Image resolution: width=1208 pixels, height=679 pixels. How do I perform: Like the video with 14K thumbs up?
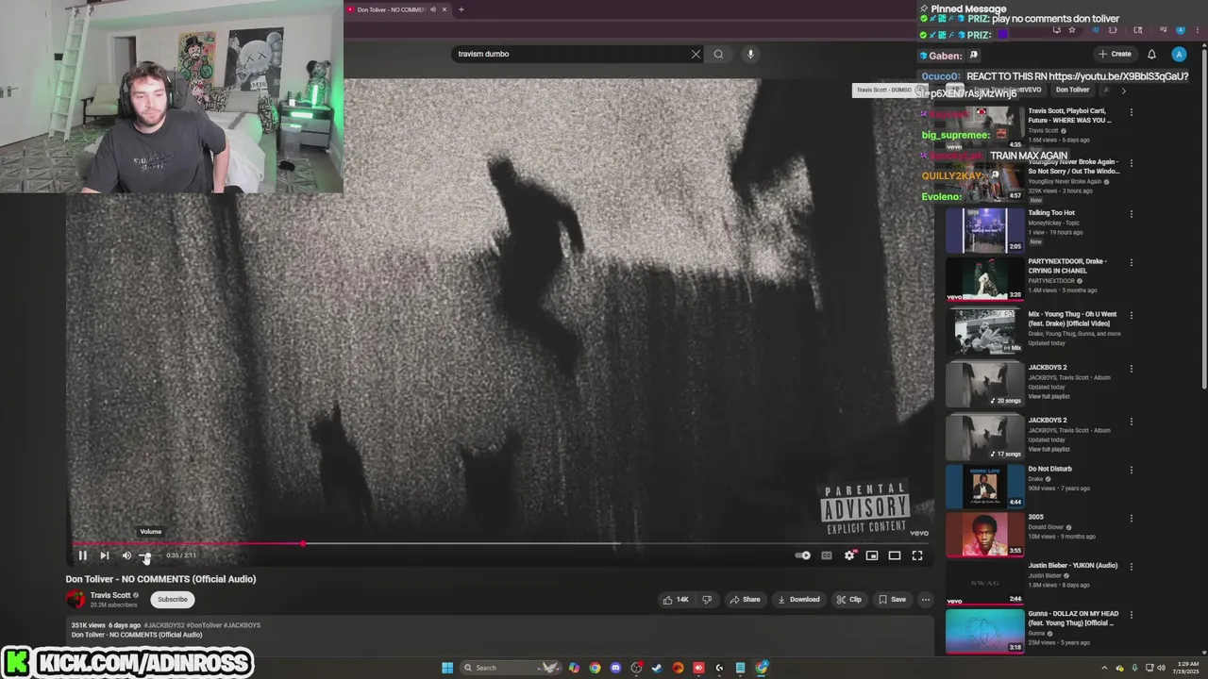coord(676,599)
